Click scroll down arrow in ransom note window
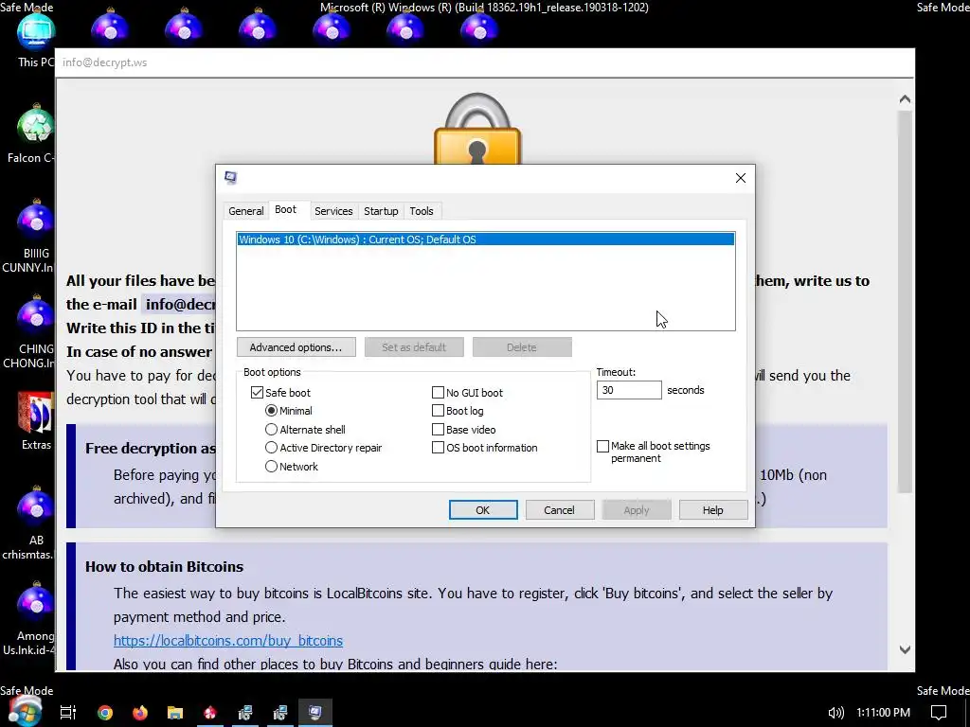970x727 pixels. pos(905,649)
